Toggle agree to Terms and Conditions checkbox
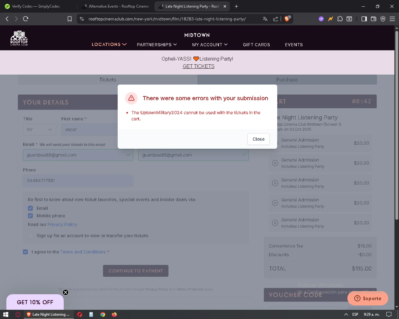This screenshot has width=399, height=319. pyautogui.click(x=25, y=252)
